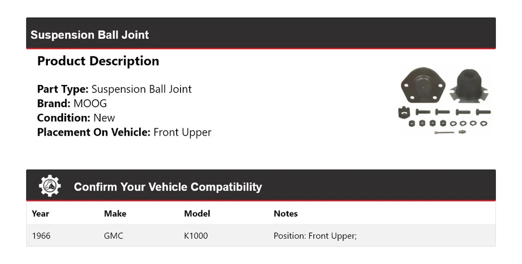Click the Condition: New line
522x264 pixels.
76,118
